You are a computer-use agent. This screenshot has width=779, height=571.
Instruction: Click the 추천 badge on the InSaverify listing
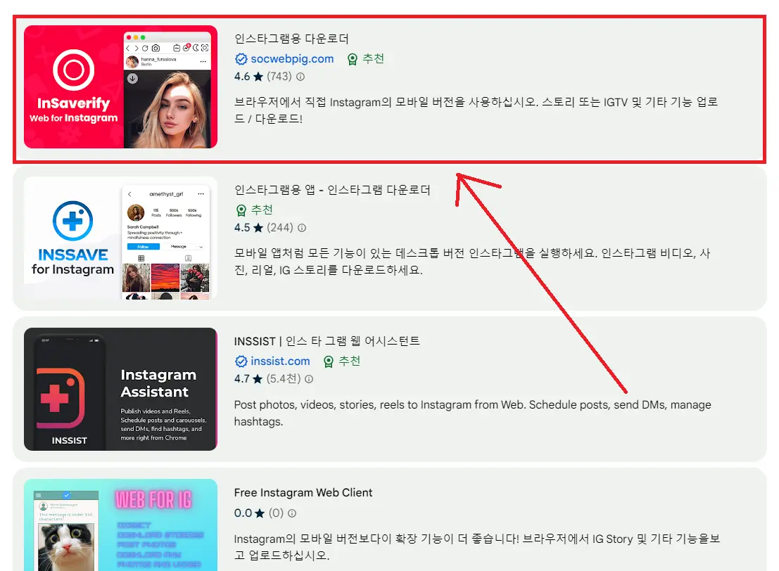click(x=365, y=59)
